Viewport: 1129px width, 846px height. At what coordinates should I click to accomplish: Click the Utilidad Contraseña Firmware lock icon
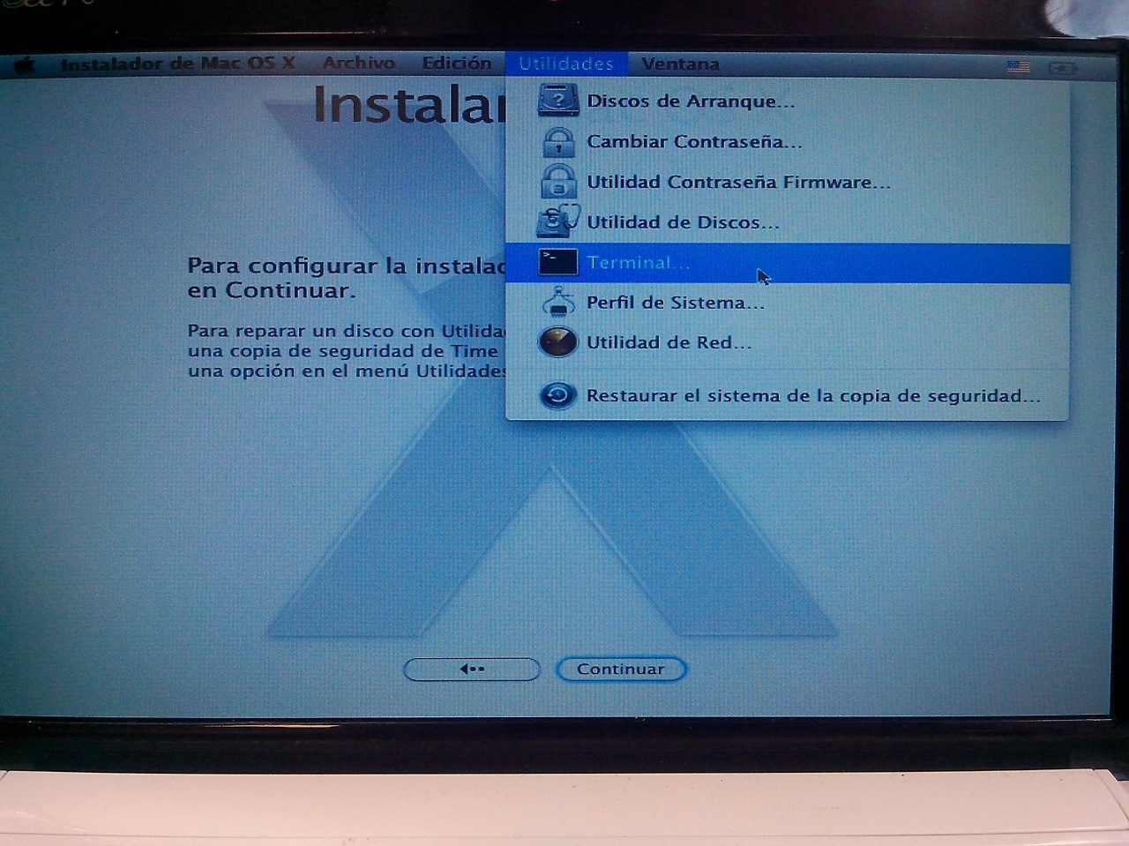pos(557,182)
